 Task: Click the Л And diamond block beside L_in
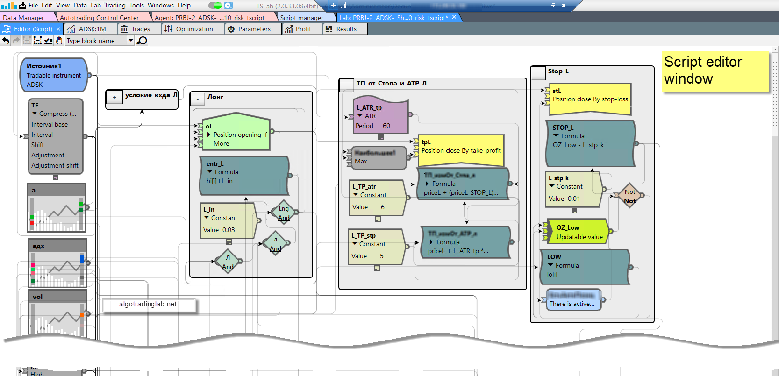point(275,243)
